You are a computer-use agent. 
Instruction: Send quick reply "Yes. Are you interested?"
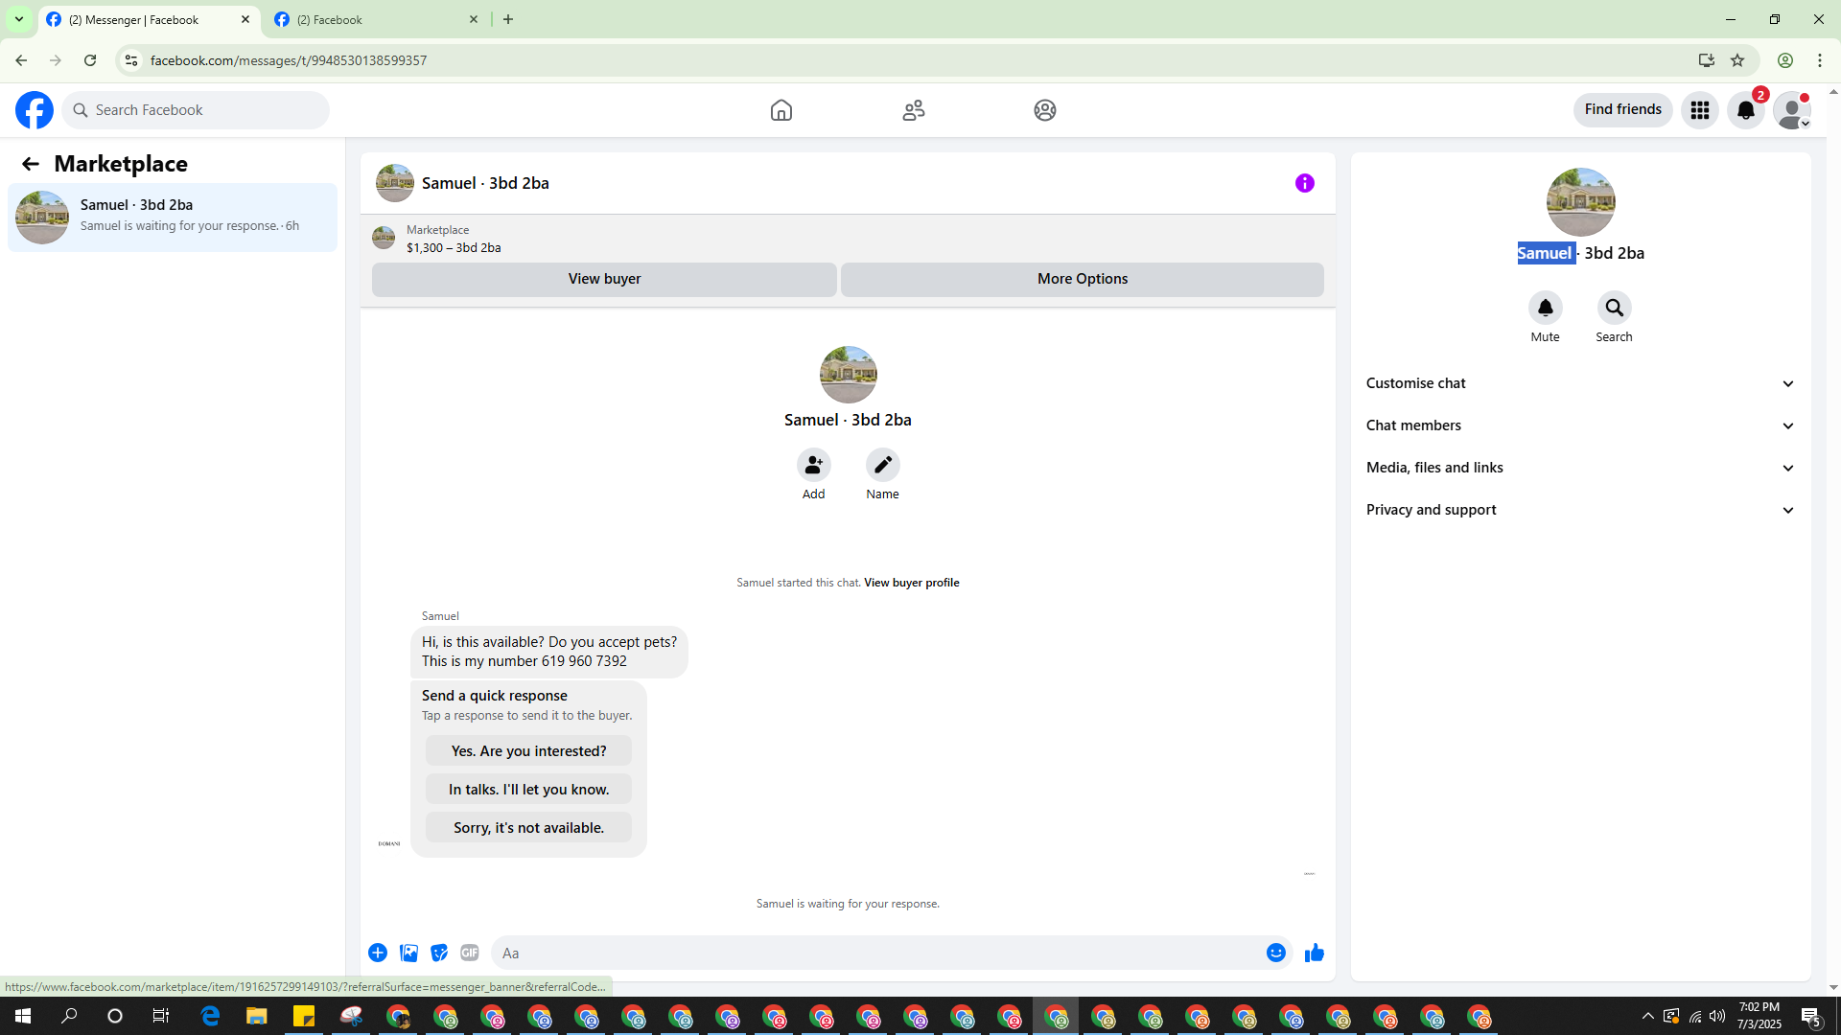tap(528, 751)
